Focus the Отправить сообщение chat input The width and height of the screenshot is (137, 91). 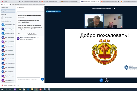pyautogui.click(x=28, y=79)
